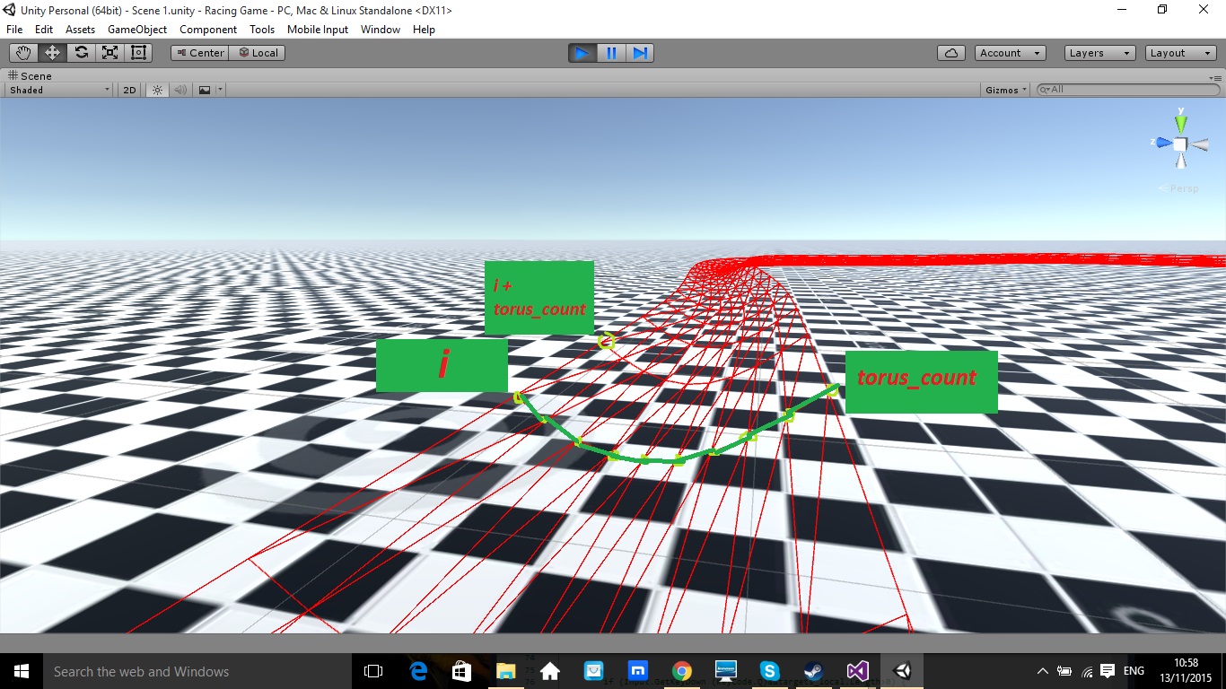Open the Help menu
Viewport: 1226px width, 689px height.
(x=424, y=30)
